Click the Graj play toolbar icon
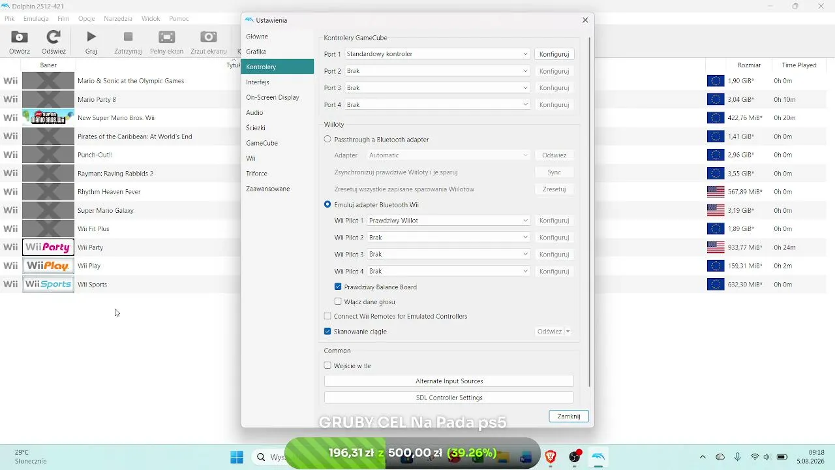 tap(91, 37)
